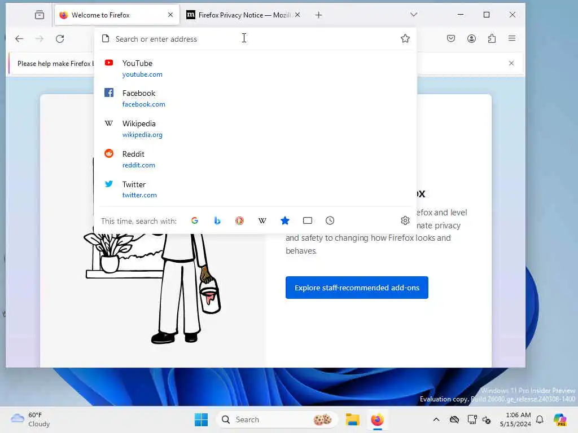Viewport: 578px width, 433px height.
Task: Click the page icon in address bar
Action: pyautogui.click(x=106, y=39)
